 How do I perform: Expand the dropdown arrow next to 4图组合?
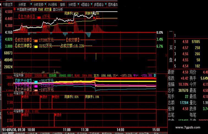92,4
